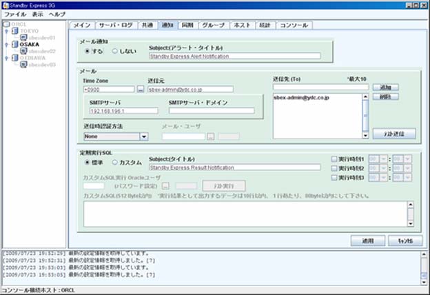
Task: Click the custom SQL textarea scrollbar down arrow
Action: coord(411,223)
